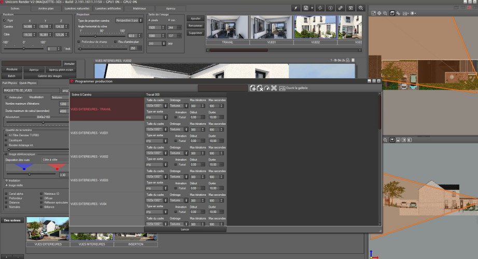The width and height of the screenshot is (478, 259).
Task: Open the info circle icon
Action: [330, 8]
